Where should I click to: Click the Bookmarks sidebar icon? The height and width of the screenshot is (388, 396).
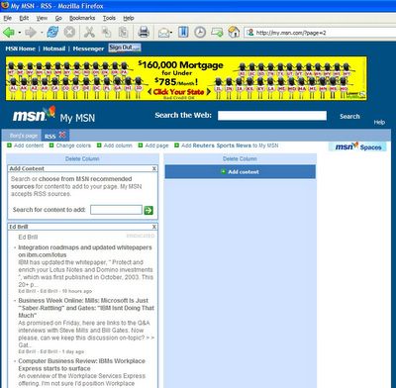pyautogui.click(x=183, y=33)
